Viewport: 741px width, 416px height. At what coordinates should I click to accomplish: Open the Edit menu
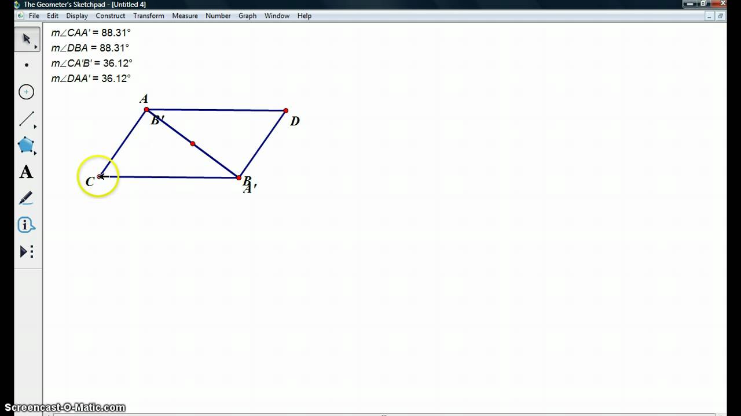tap(53, 16)
